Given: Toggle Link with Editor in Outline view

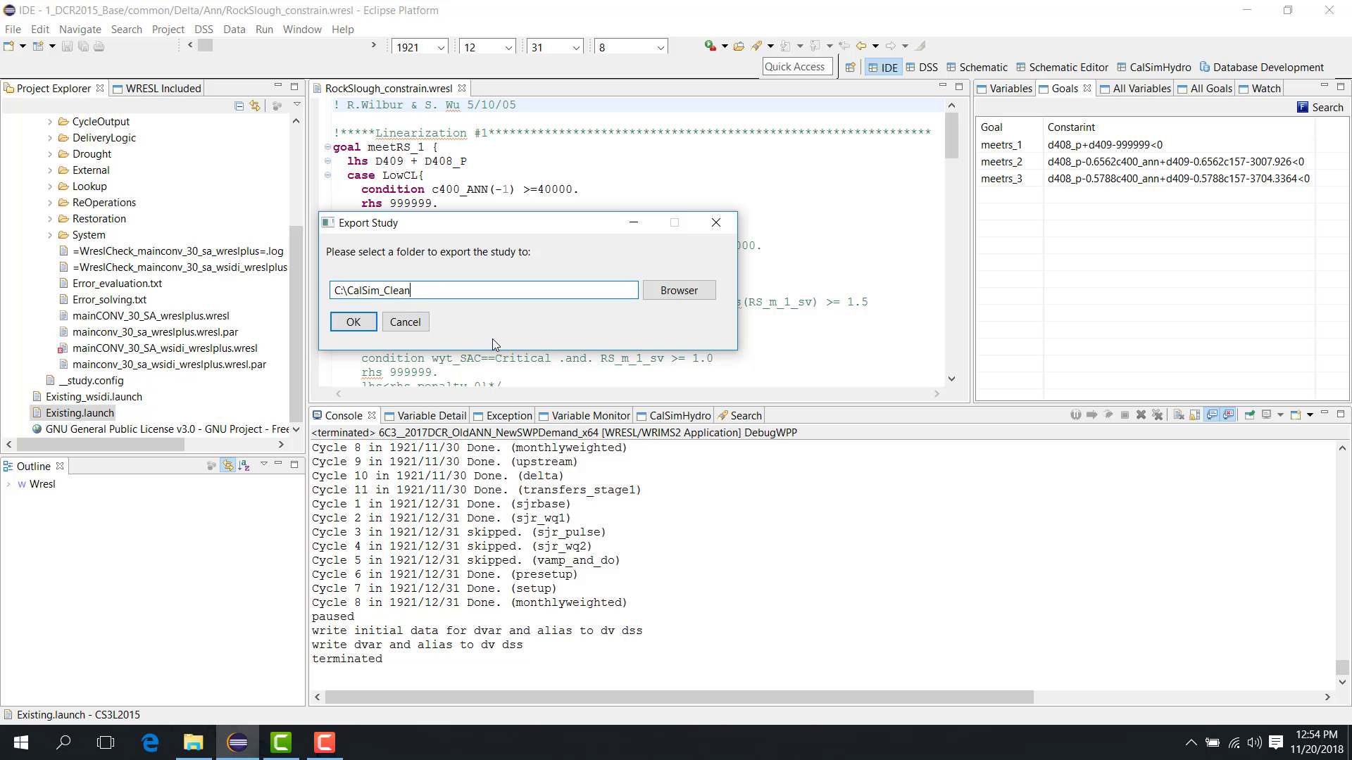Looking at the screenshot, I should 227,466.
